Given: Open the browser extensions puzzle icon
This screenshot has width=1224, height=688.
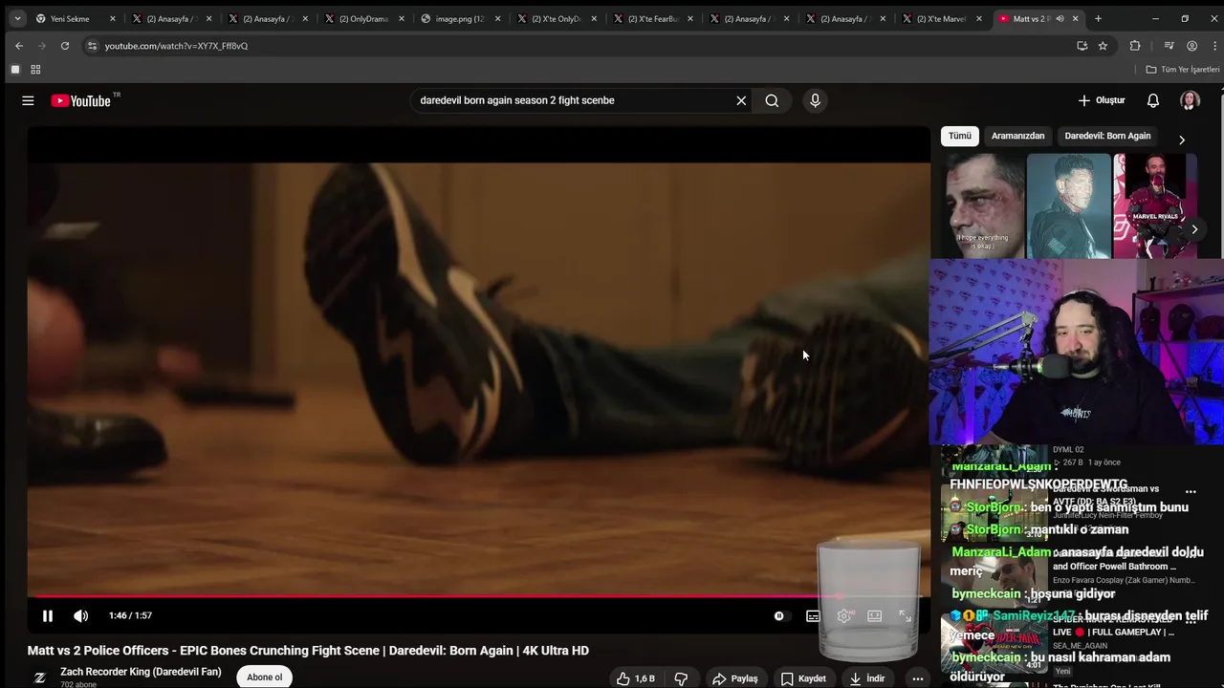Looking at the screenshot, I should pos(1135,46).
